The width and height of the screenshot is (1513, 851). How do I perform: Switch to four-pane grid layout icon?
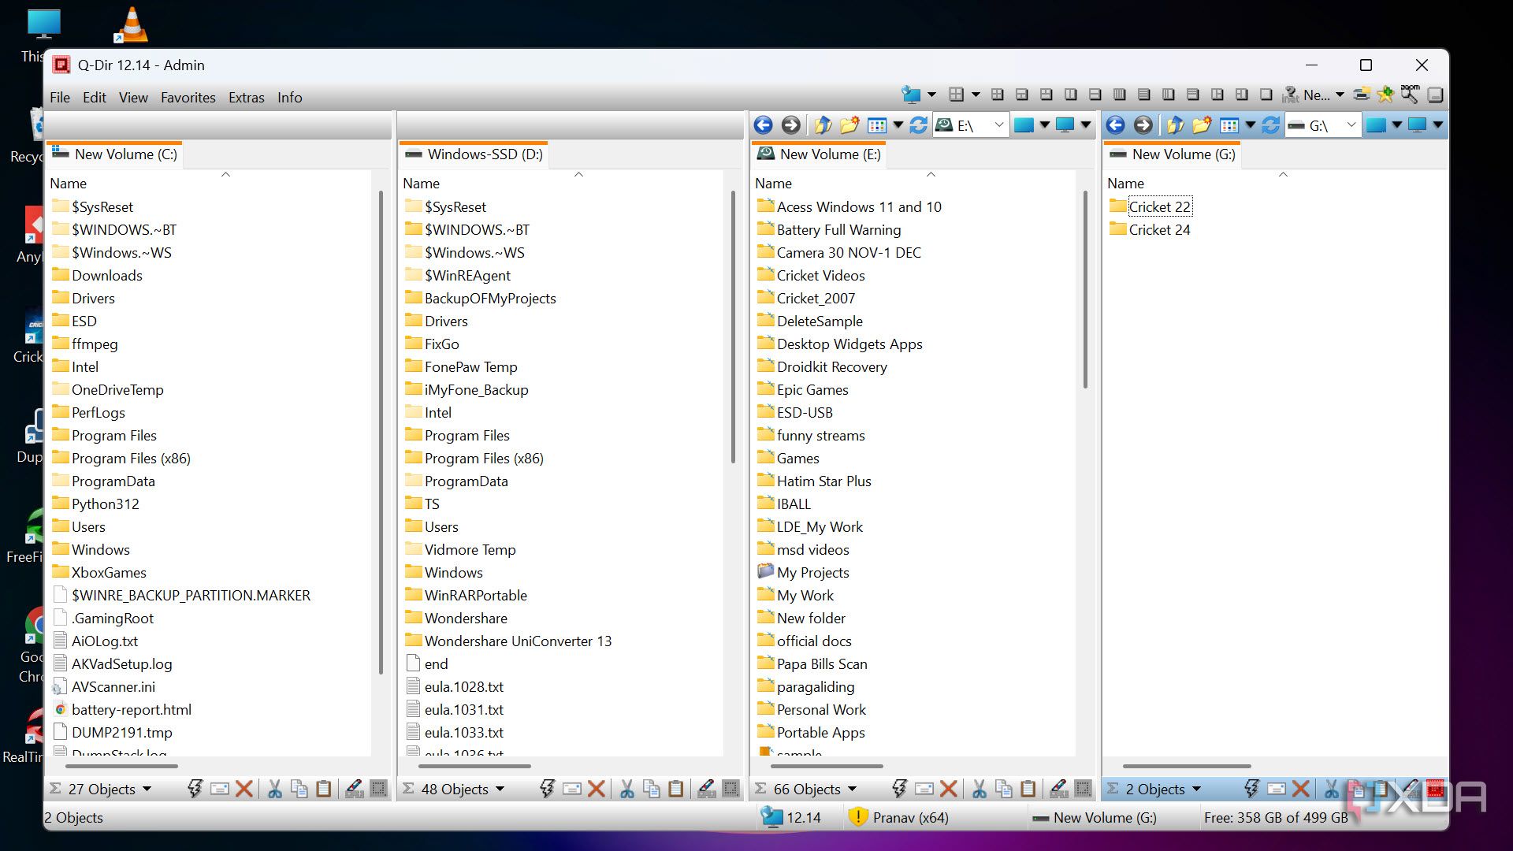click(997, 95)
